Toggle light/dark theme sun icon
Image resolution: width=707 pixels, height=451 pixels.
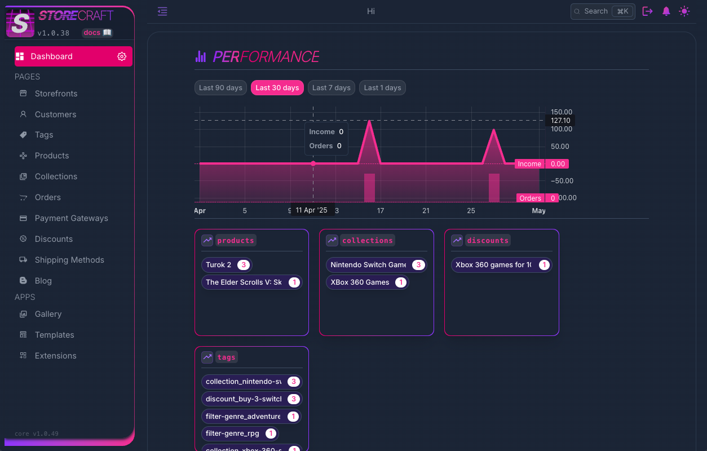(x=684, y=11)
